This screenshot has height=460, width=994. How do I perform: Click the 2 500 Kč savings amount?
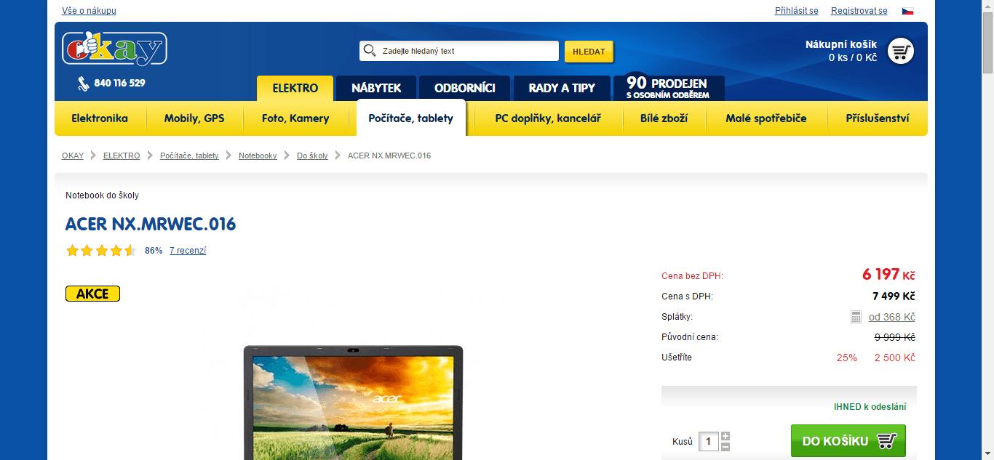[x=894, y=358]
